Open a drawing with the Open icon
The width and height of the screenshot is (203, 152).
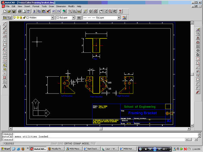pyautogui.click(x=9, y=11)
